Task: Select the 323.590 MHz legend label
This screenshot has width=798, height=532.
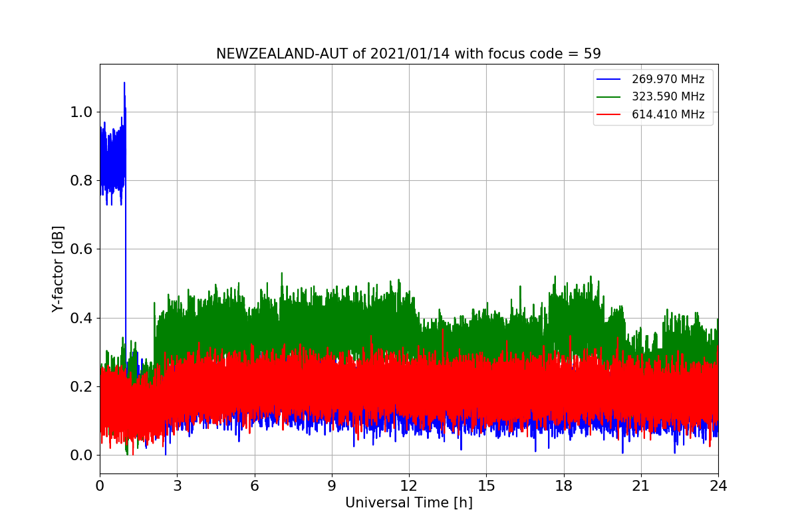Action: (668, 96)
